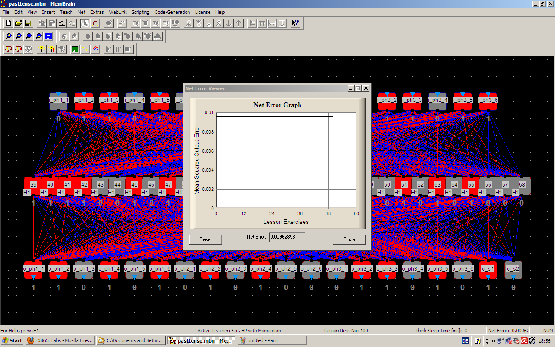Save the net with the floppy disk icon
555x347 pixels.
(28, 23)
